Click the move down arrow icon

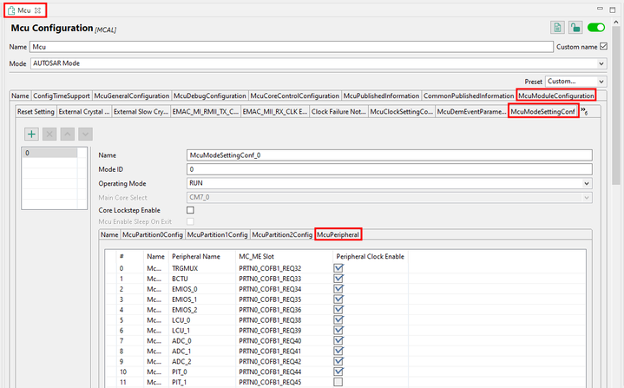[85, 135]
